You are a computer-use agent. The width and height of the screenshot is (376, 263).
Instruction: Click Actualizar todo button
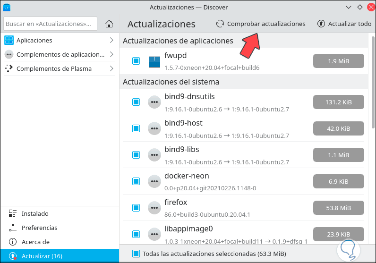344,24
